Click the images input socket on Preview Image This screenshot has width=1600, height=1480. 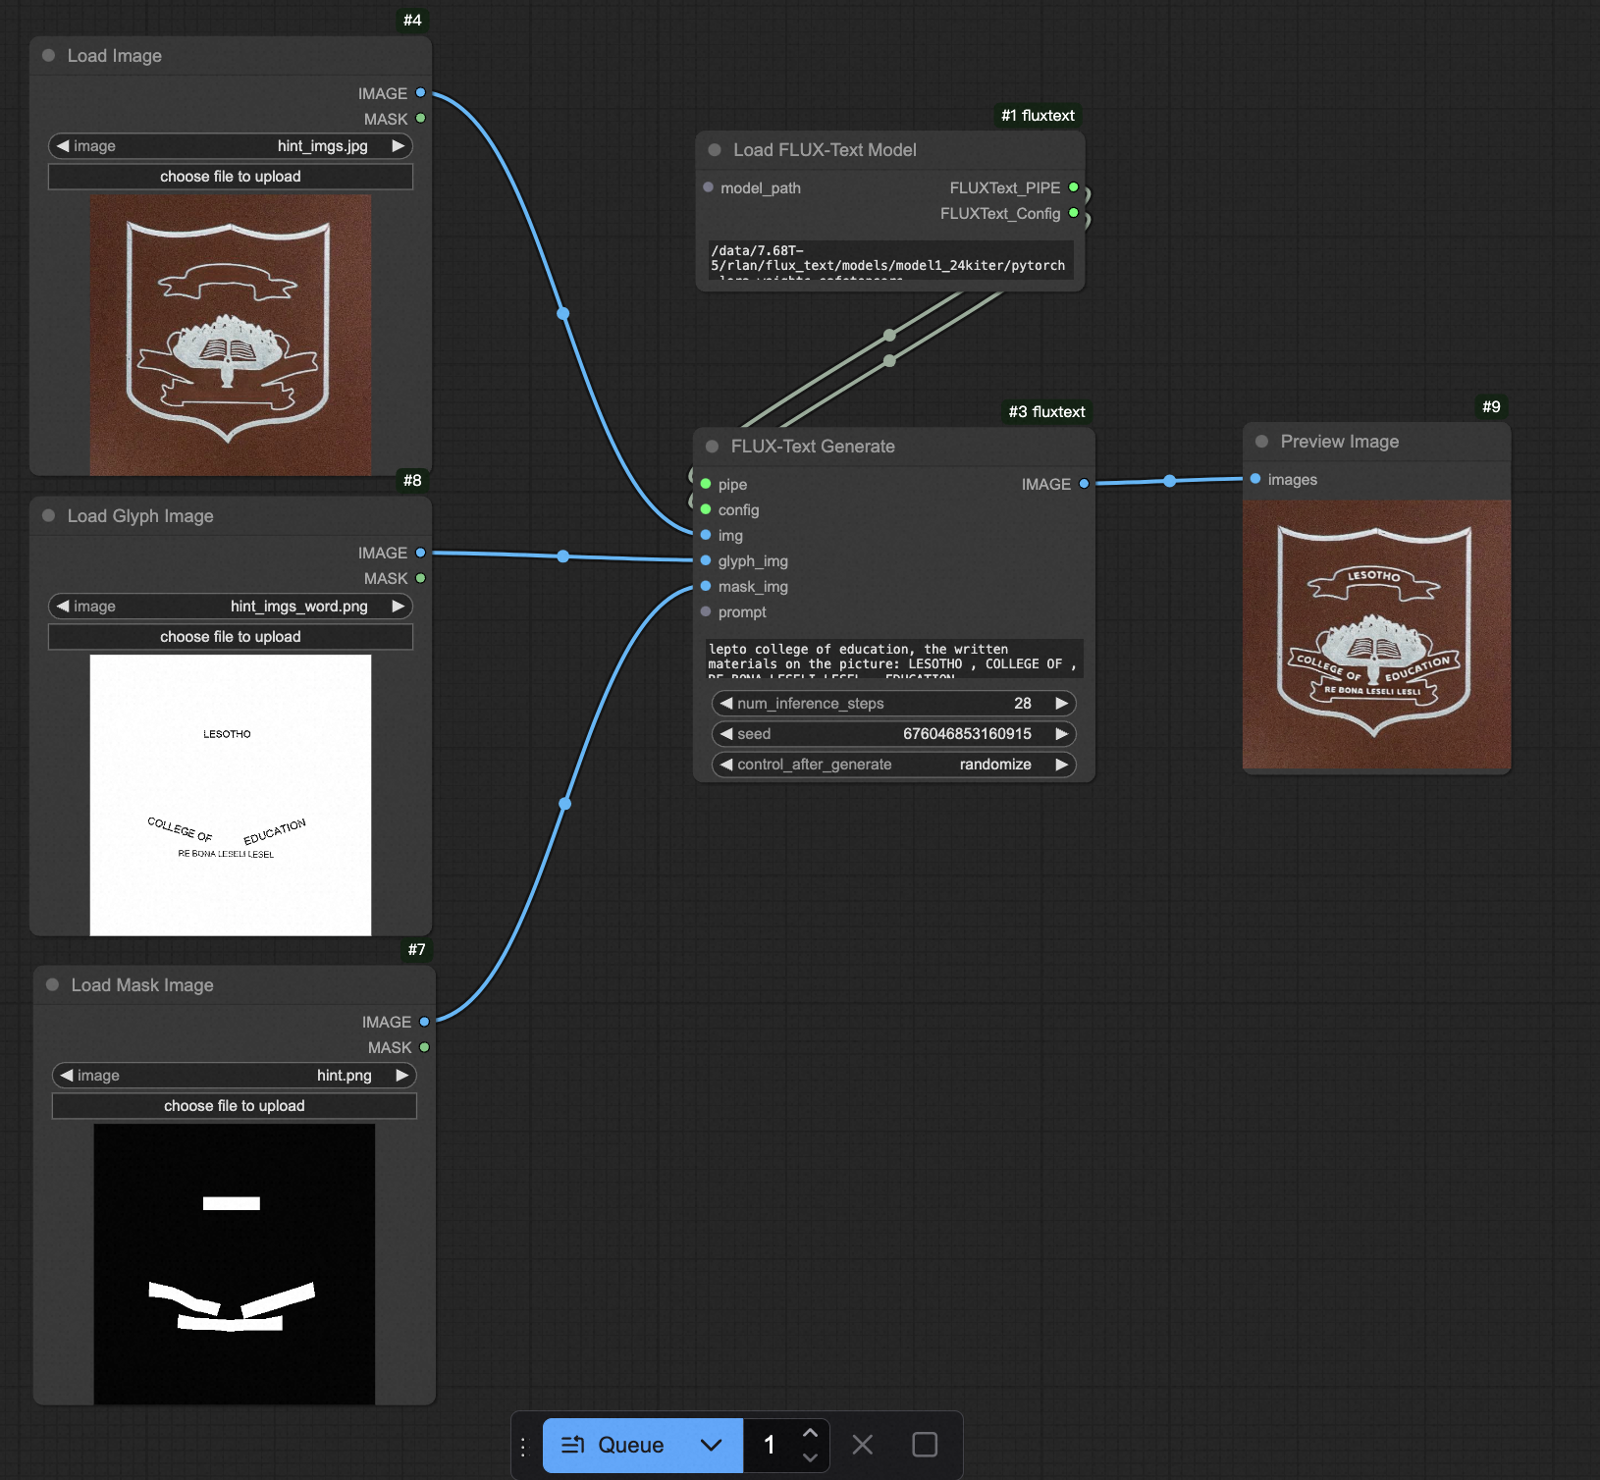point(1255,479)
